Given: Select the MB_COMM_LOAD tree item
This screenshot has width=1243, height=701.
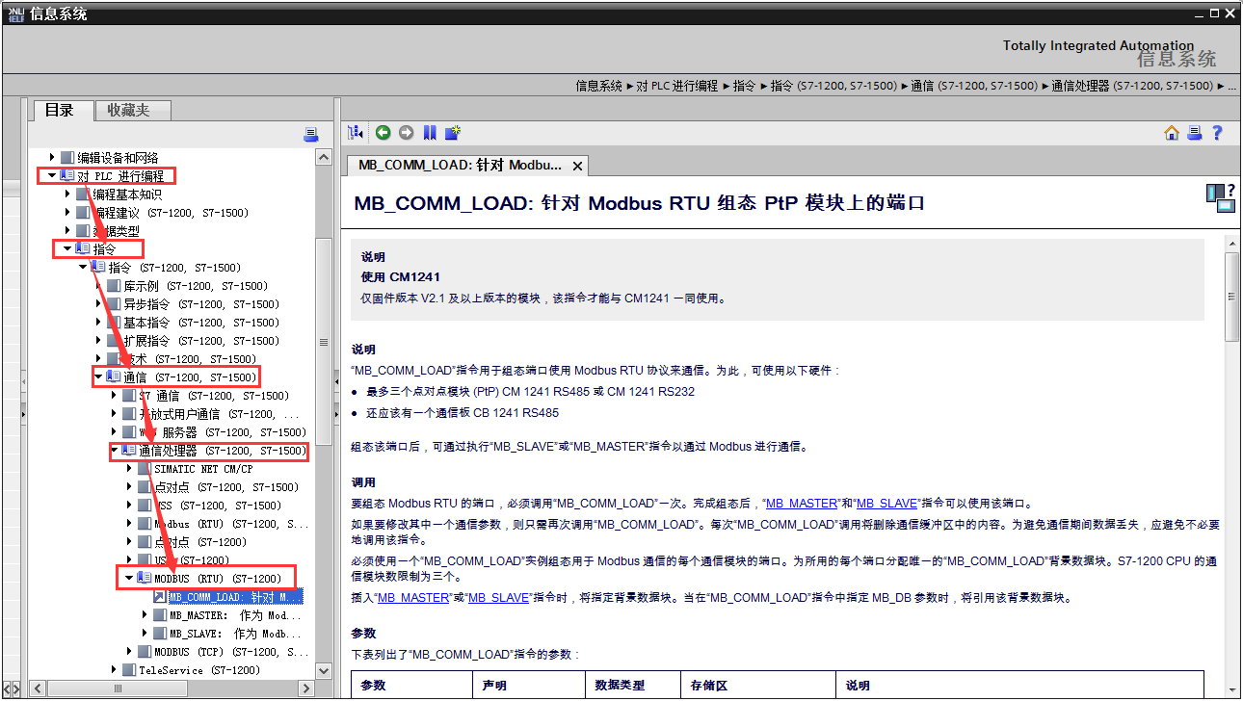Looking at the screenshot, I should 235,596.
